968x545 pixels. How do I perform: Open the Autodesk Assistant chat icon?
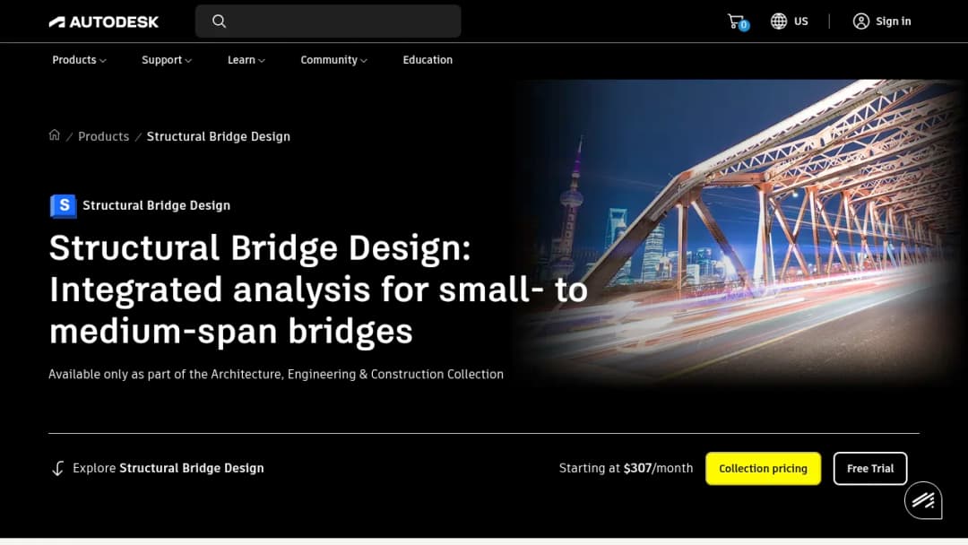[x=923, y=500]
